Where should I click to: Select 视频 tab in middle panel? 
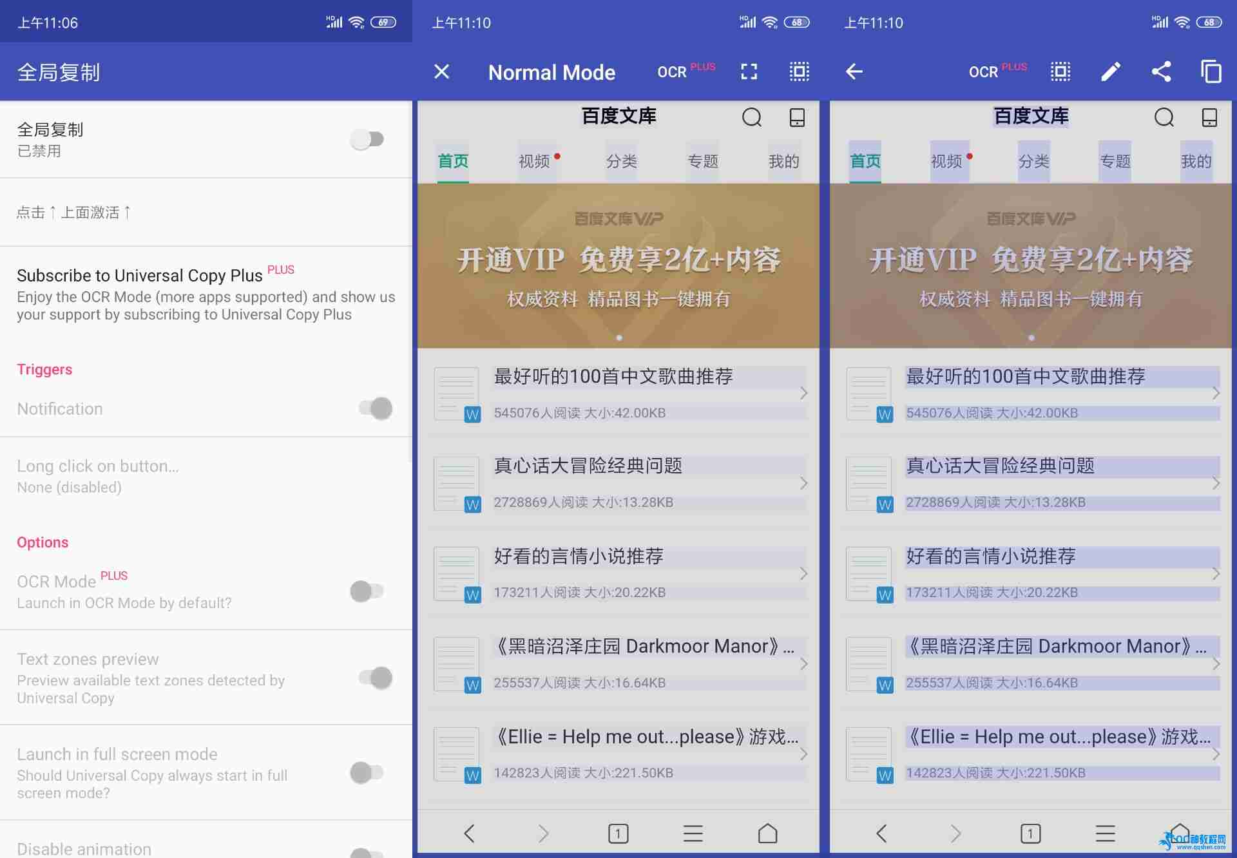click(535, 161)
